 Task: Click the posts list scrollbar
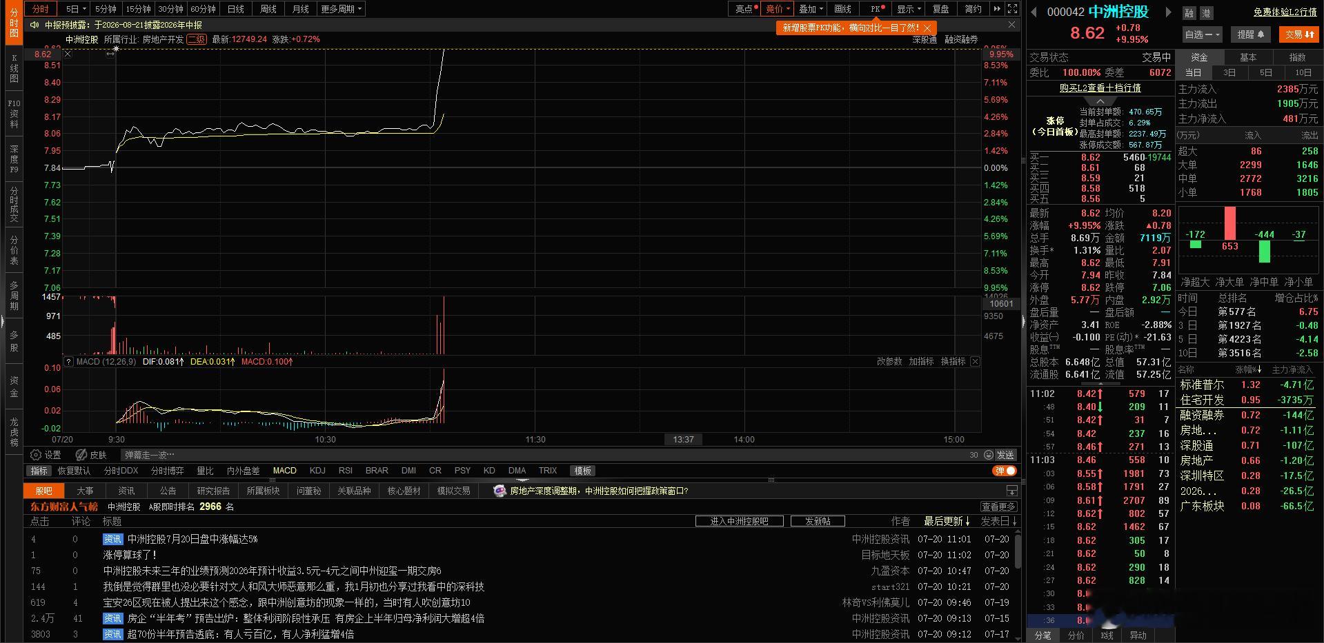click(1017, 551)
